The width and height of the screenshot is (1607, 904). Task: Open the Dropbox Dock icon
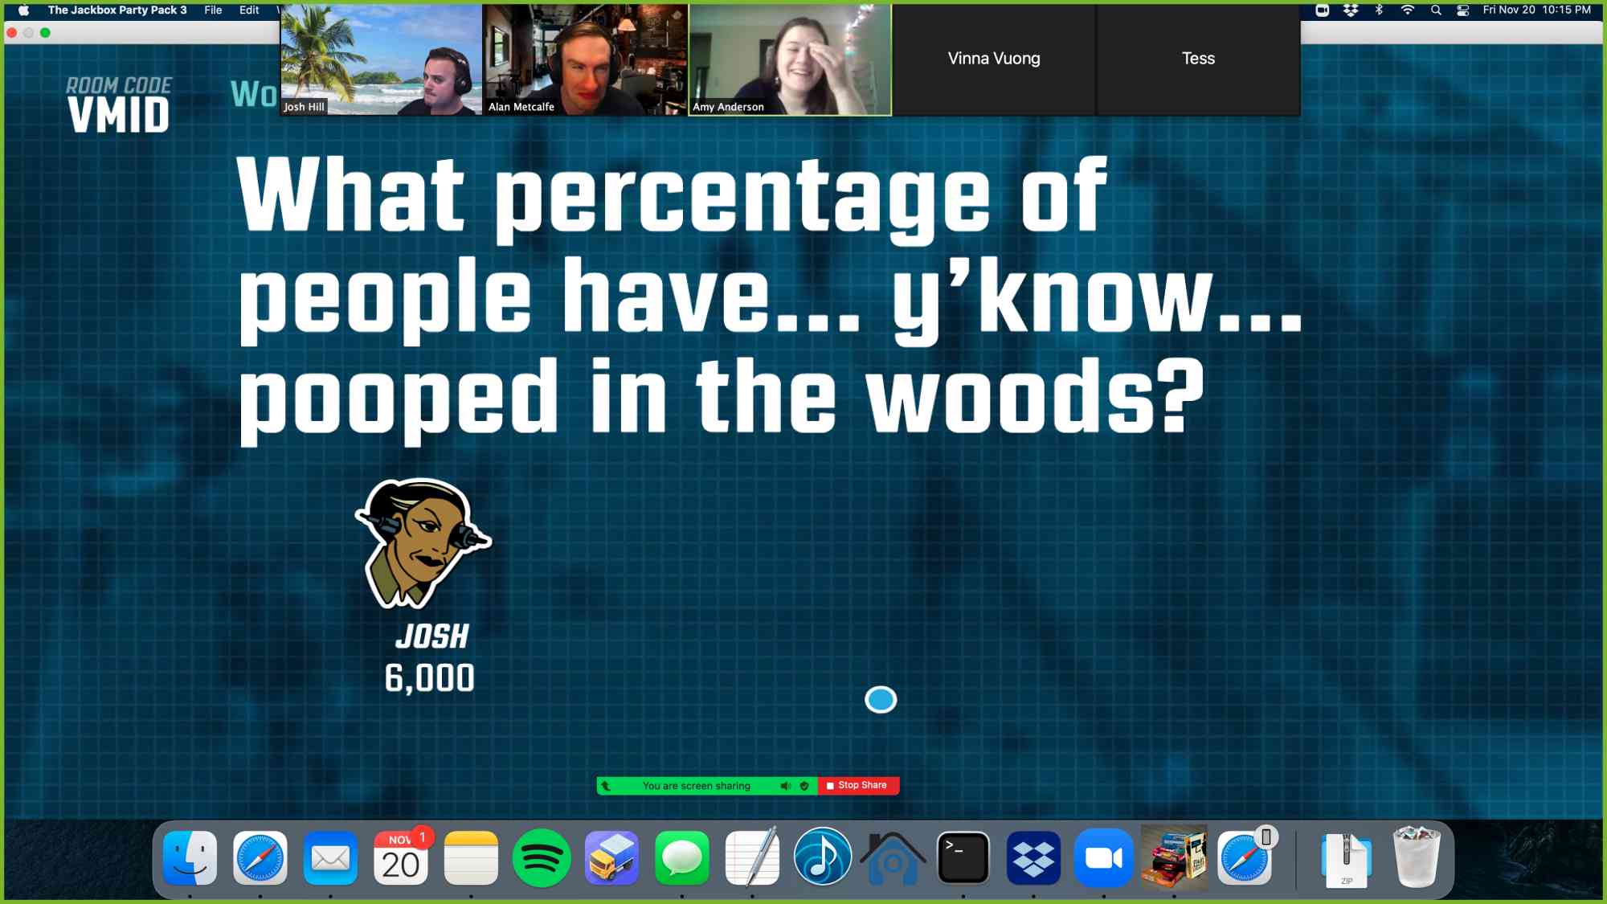click(1033, 858)
